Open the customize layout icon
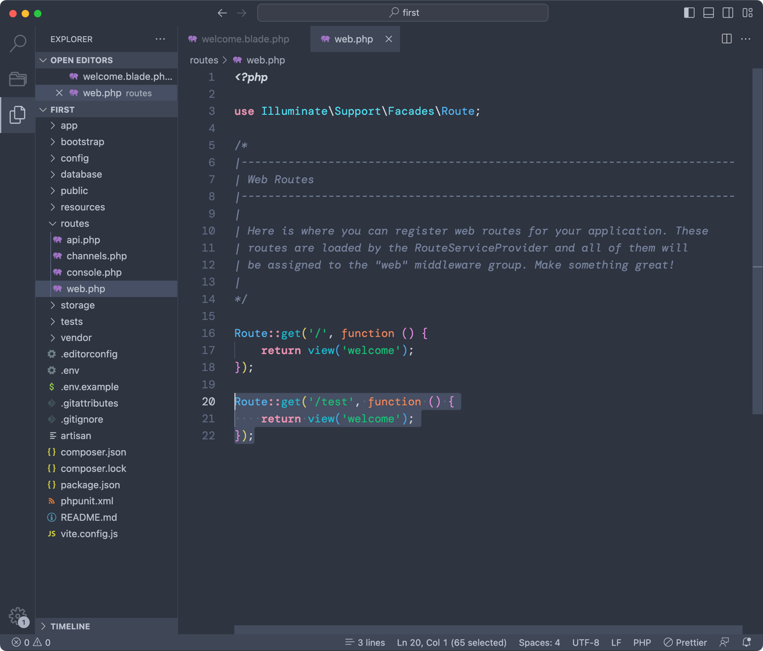This screenshot has width=763, height=651. pyautogui.click(x=747, y=13)
